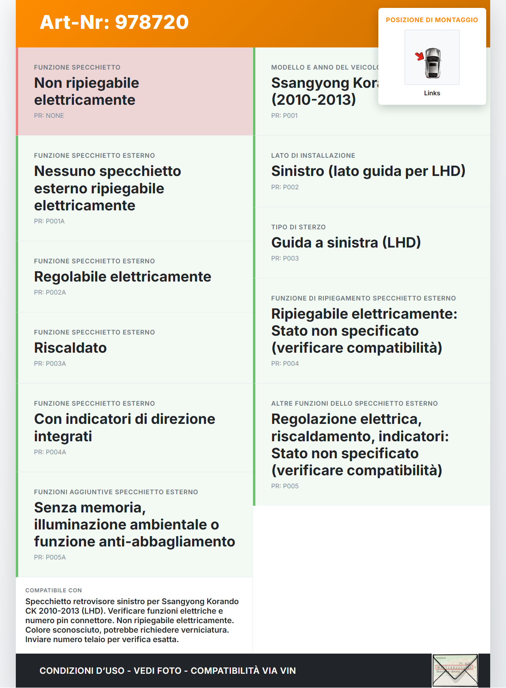Click the 'Riscaldato' feature card
Image resolution: width=506 pixels, height=688 pixels.
(x=134, y=348)
